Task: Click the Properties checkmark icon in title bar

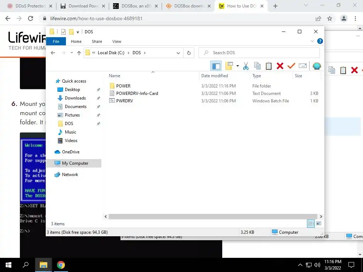Action: pos(63,32)
